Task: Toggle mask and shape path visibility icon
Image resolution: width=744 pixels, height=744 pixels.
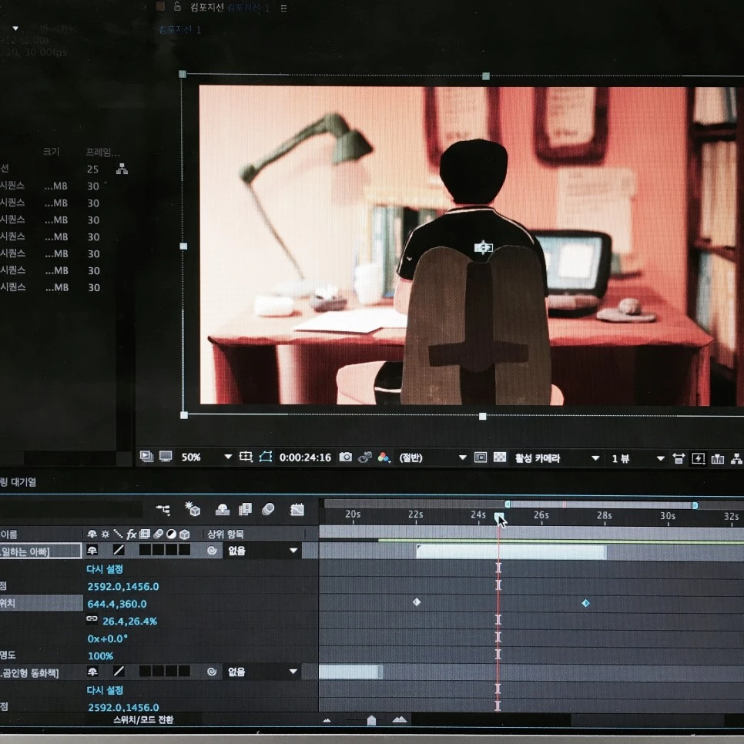Action: point(266,457)
